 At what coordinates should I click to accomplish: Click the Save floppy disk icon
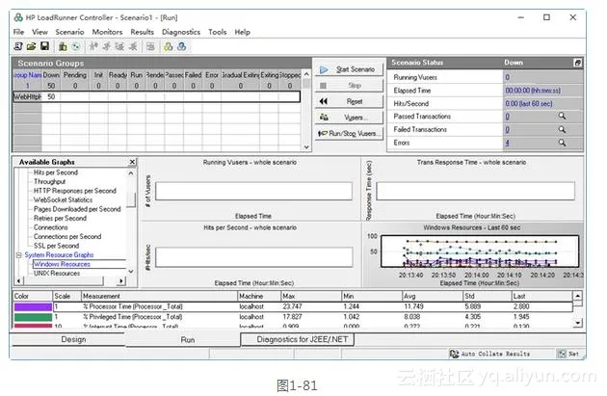pyautogui.click(x=44, y=46)
